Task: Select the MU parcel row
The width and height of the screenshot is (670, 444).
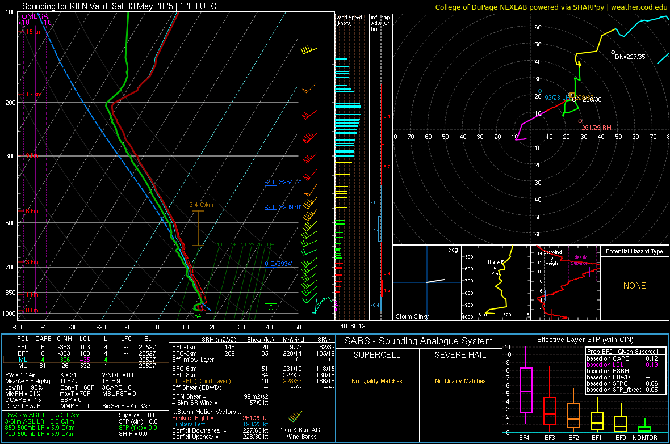Action: point(86,366)
